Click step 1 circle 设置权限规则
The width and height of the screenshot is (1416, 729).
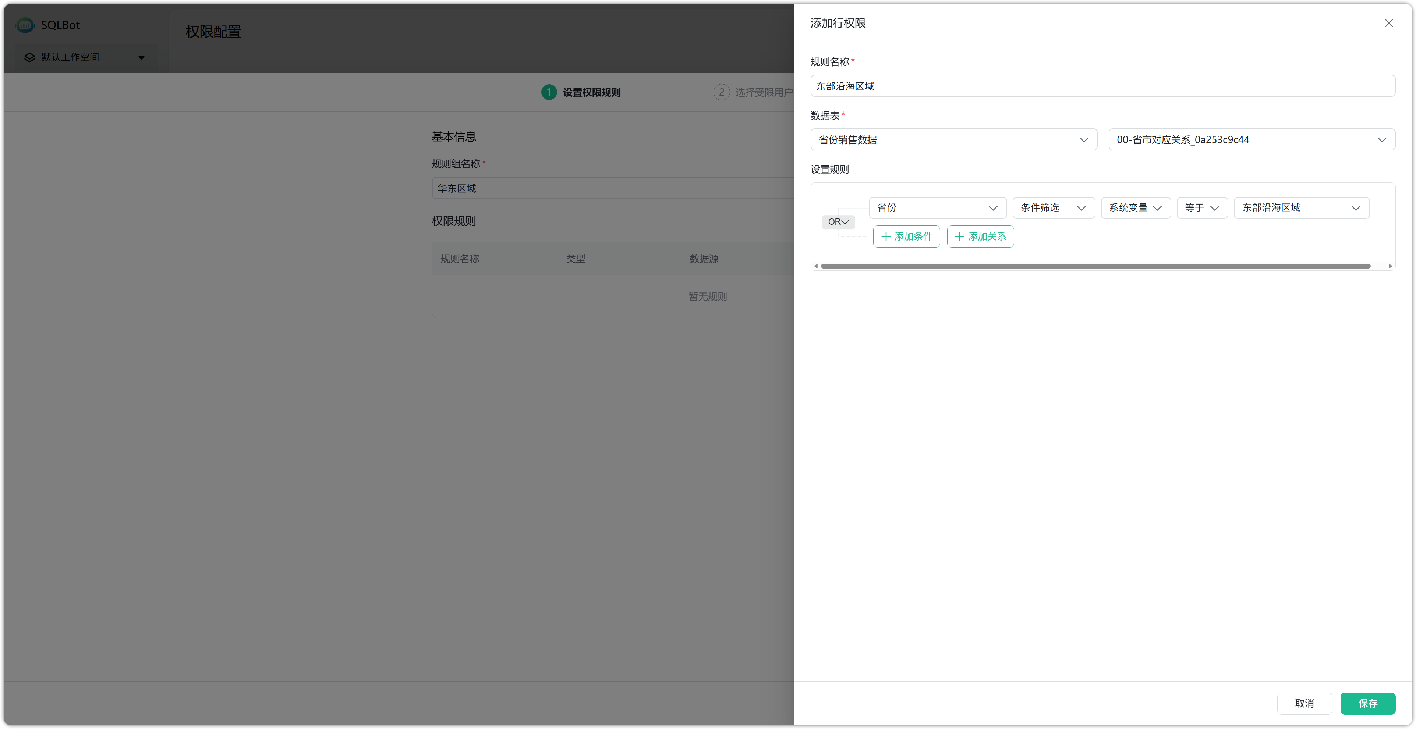549,92
